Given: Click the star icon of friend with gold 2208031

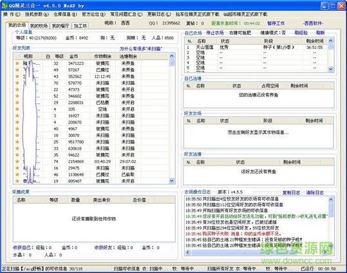Looking at the screenshot, I should pyautogui.click(x=17, y=103).
